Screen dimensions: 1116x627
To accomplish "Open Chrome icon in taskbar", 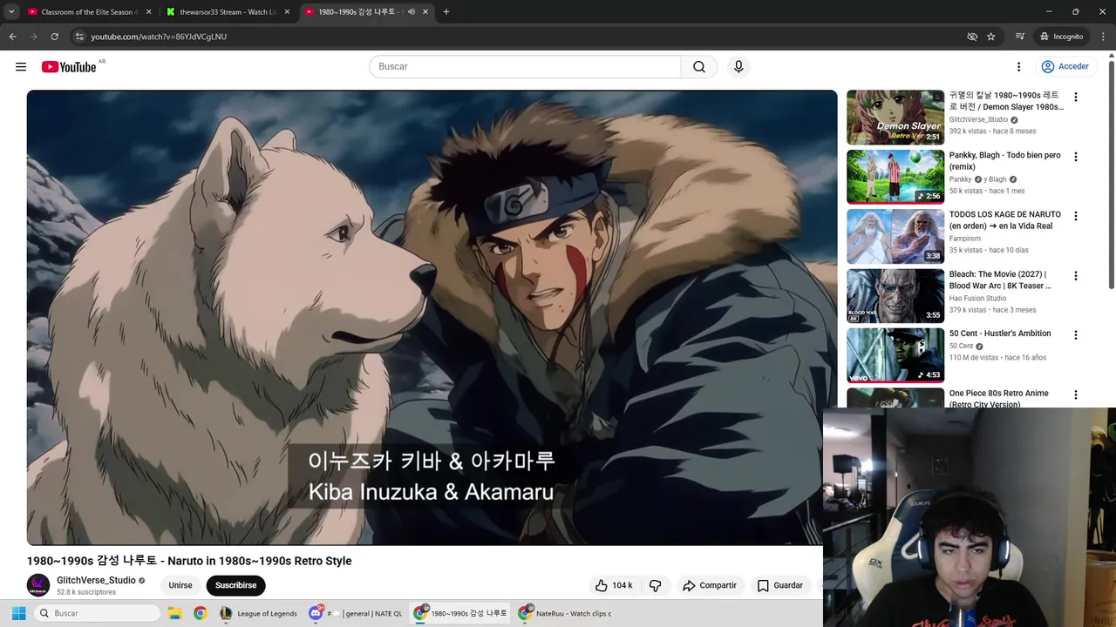I will [200, 613].
